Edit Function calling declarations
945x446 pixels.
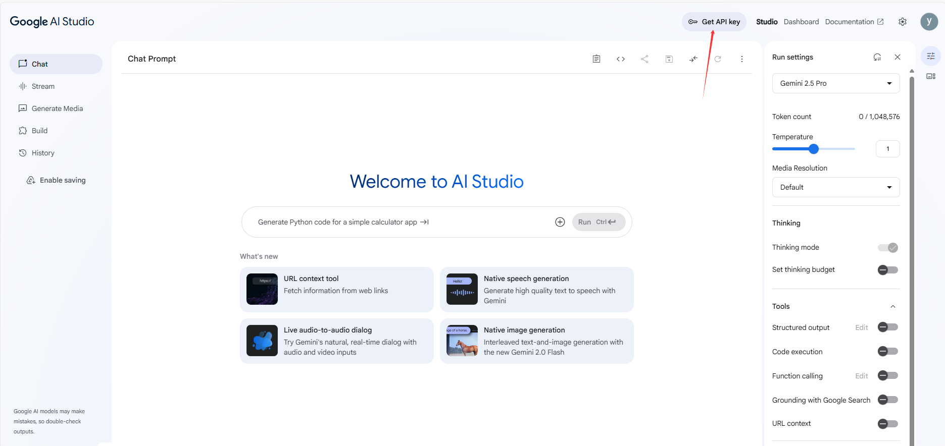[x=862, y=376]
